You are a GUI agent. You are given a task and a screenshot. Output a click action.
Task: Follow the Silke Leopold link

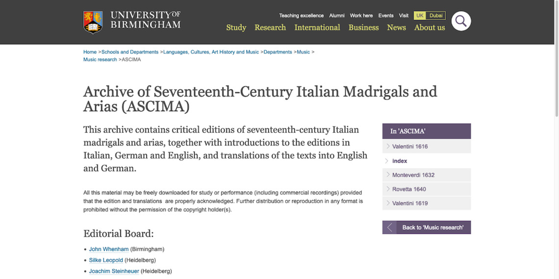point(105,260)
